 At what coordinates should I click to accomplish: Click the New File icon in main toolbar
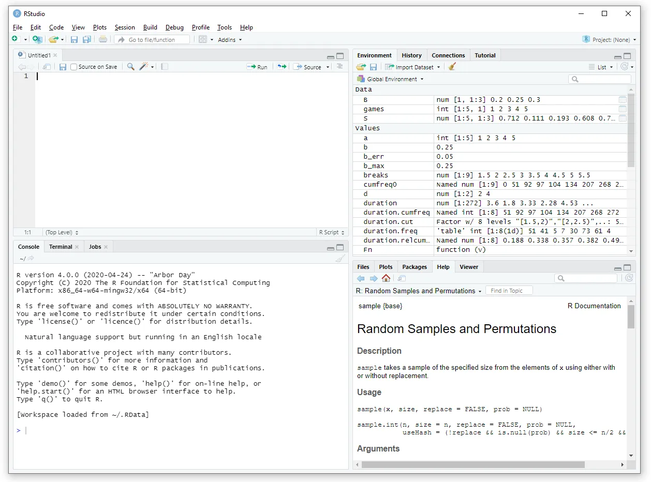(14, 39)
